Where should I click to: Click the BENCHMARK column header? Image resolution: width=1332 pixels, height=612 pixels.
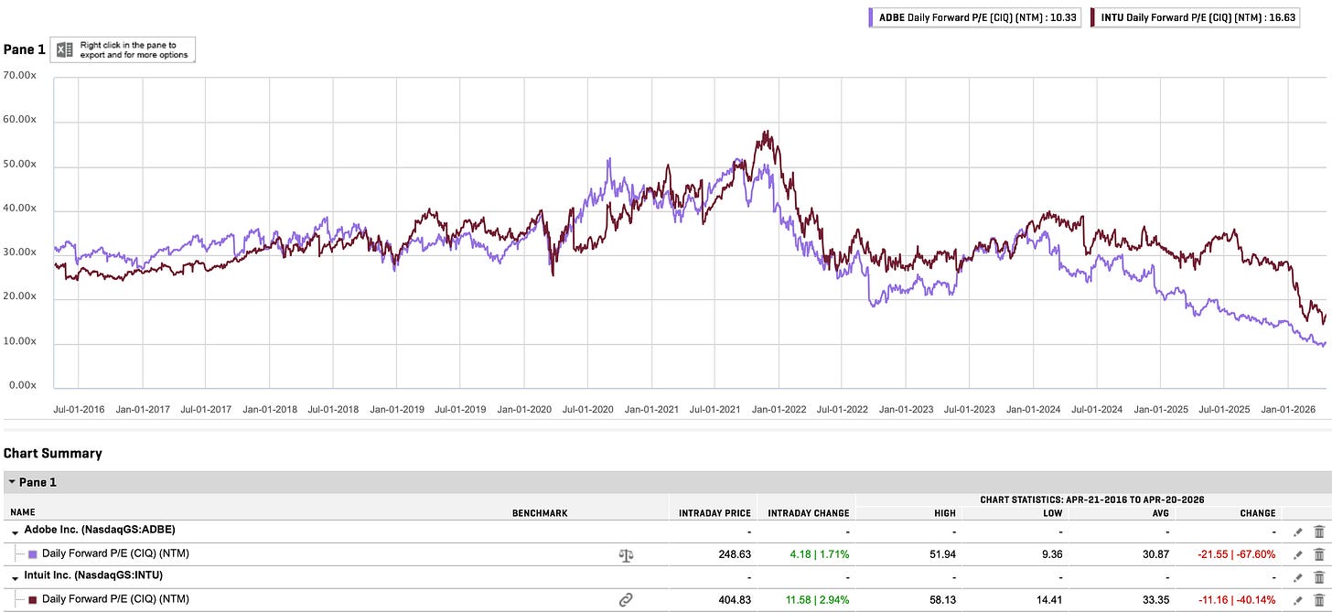point(540,513)
